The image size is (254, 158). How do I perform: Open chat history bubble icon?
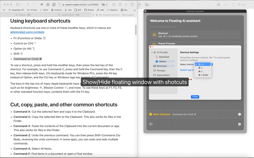point(151,124)
